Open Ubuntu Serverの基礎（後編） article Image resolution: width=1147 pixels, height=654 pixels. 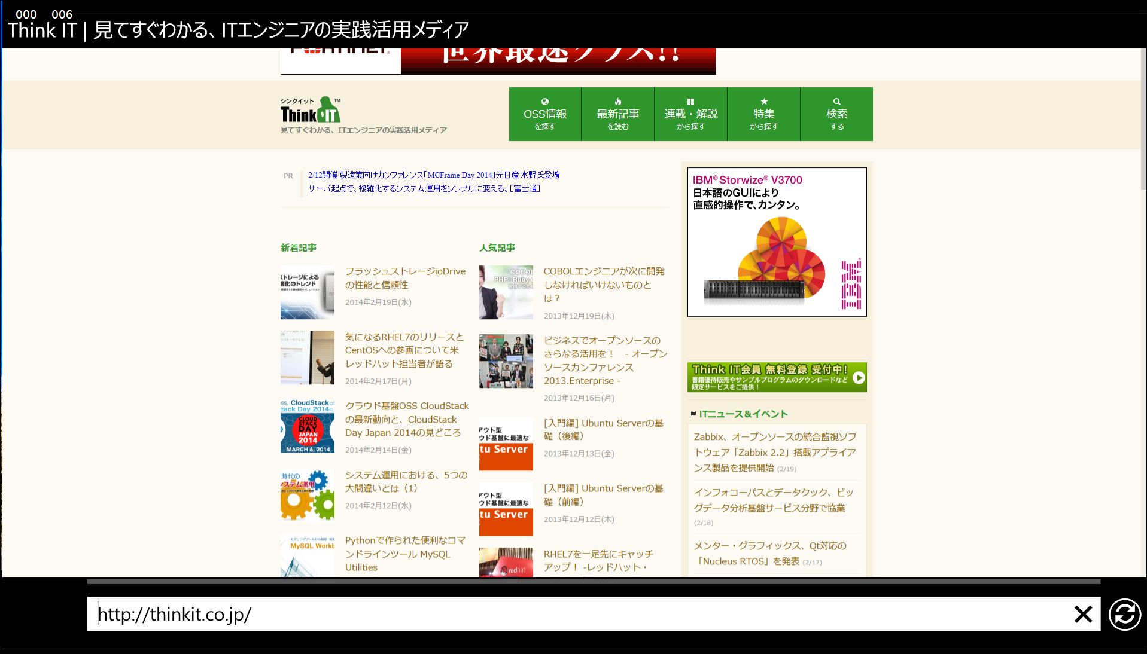(x=603, y=429)
